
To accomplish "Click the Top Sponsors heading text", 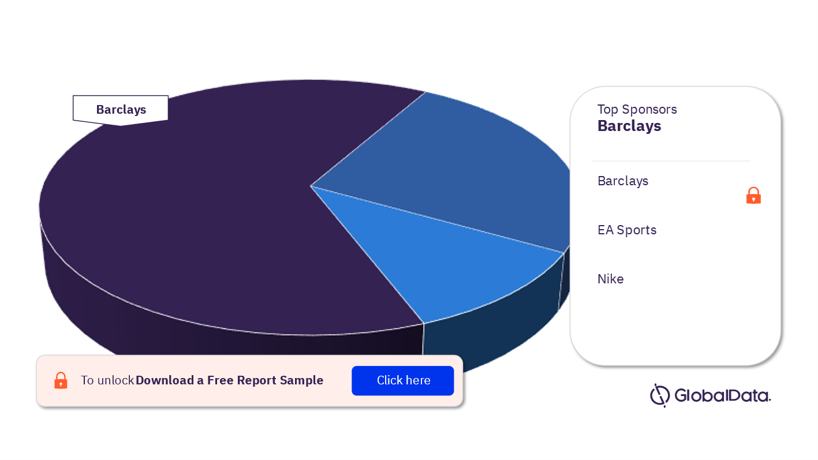I will point(637,109).
